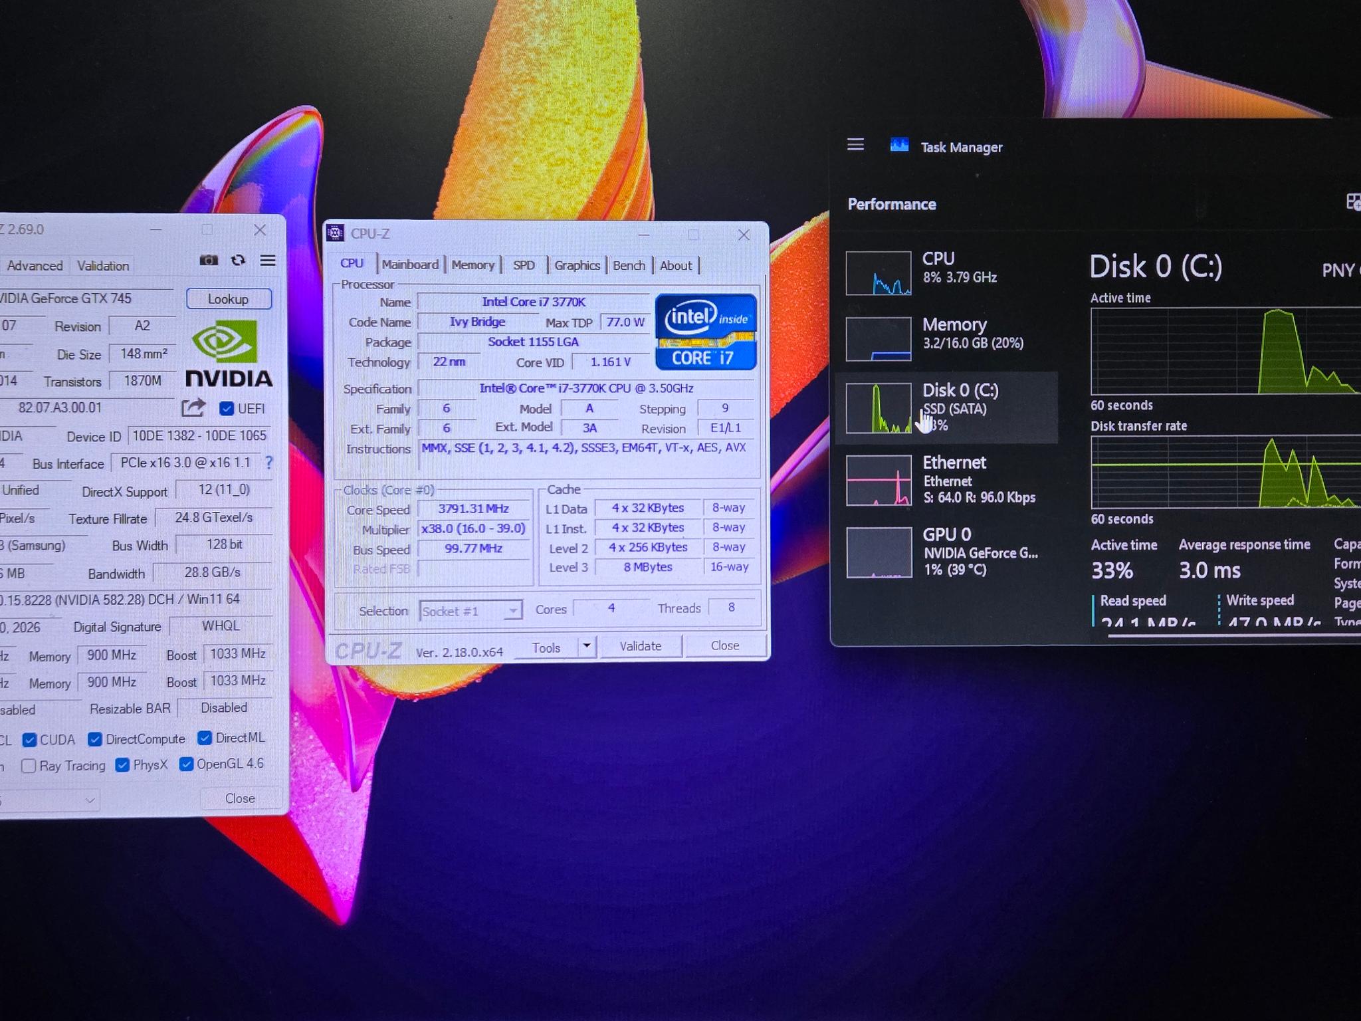Image resolution: width=1361 pixels, height=1021 pixels.
Task: Switch to the CPU tab in CPU-Z
Action: coord(352,263)
